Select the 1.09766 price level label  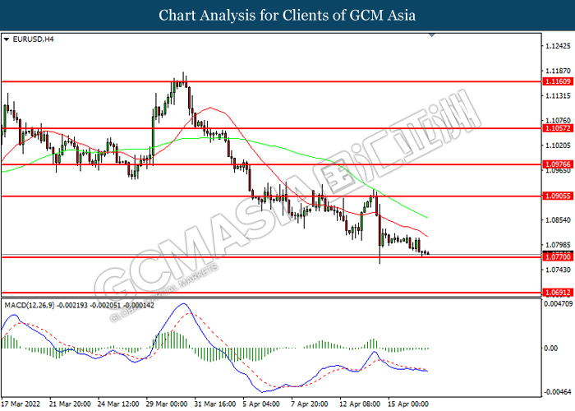tap(557, 164)
